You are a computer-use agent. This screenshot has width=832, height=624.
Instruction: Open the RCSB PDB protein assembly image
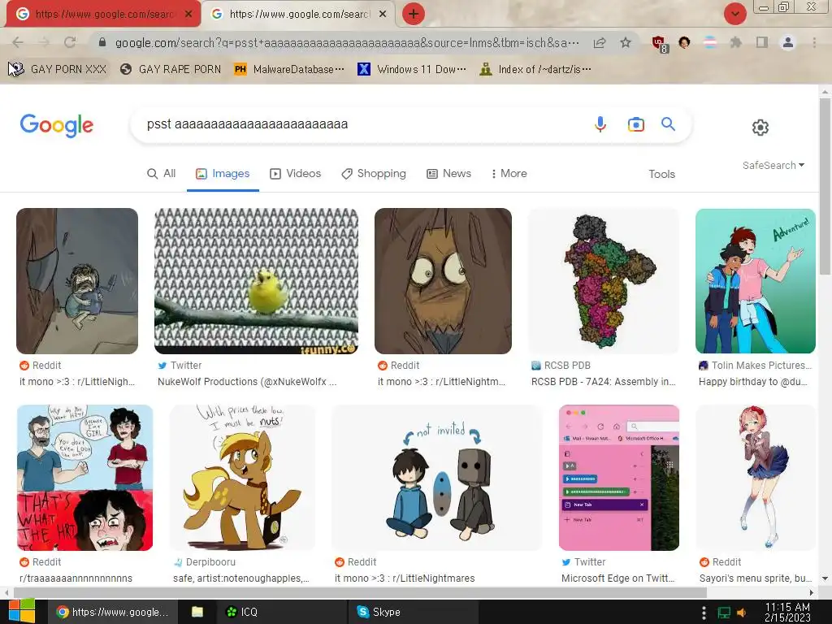tap(604, 280)
